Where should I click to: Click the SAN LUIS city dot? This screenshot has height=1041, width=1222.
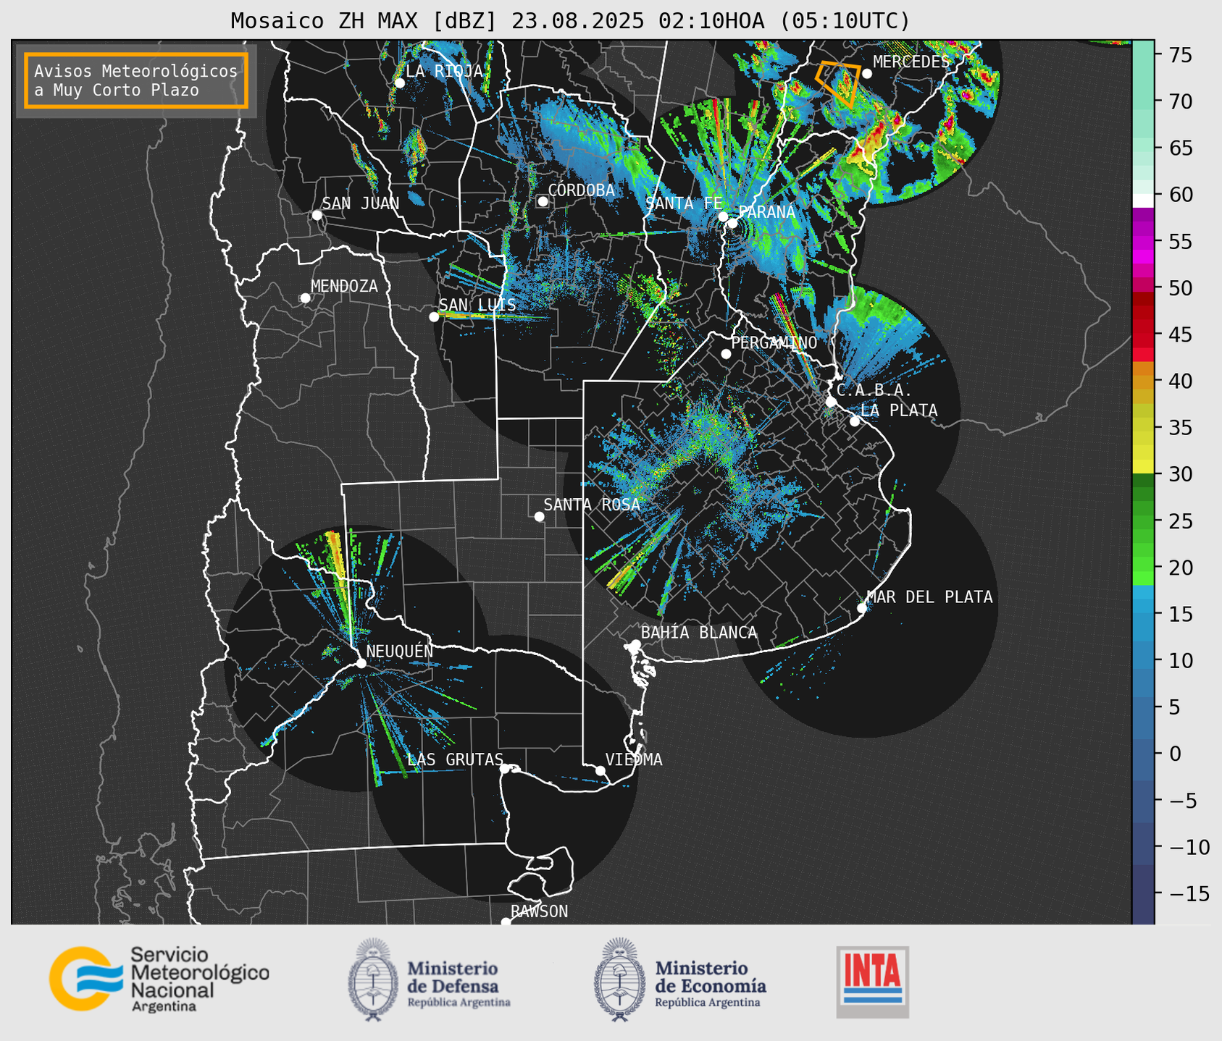[x=434, y=316]
